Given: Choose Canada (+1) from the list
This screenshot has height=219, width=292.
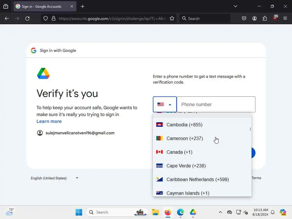Looking at the screenshot, I should tap(202, 152).
